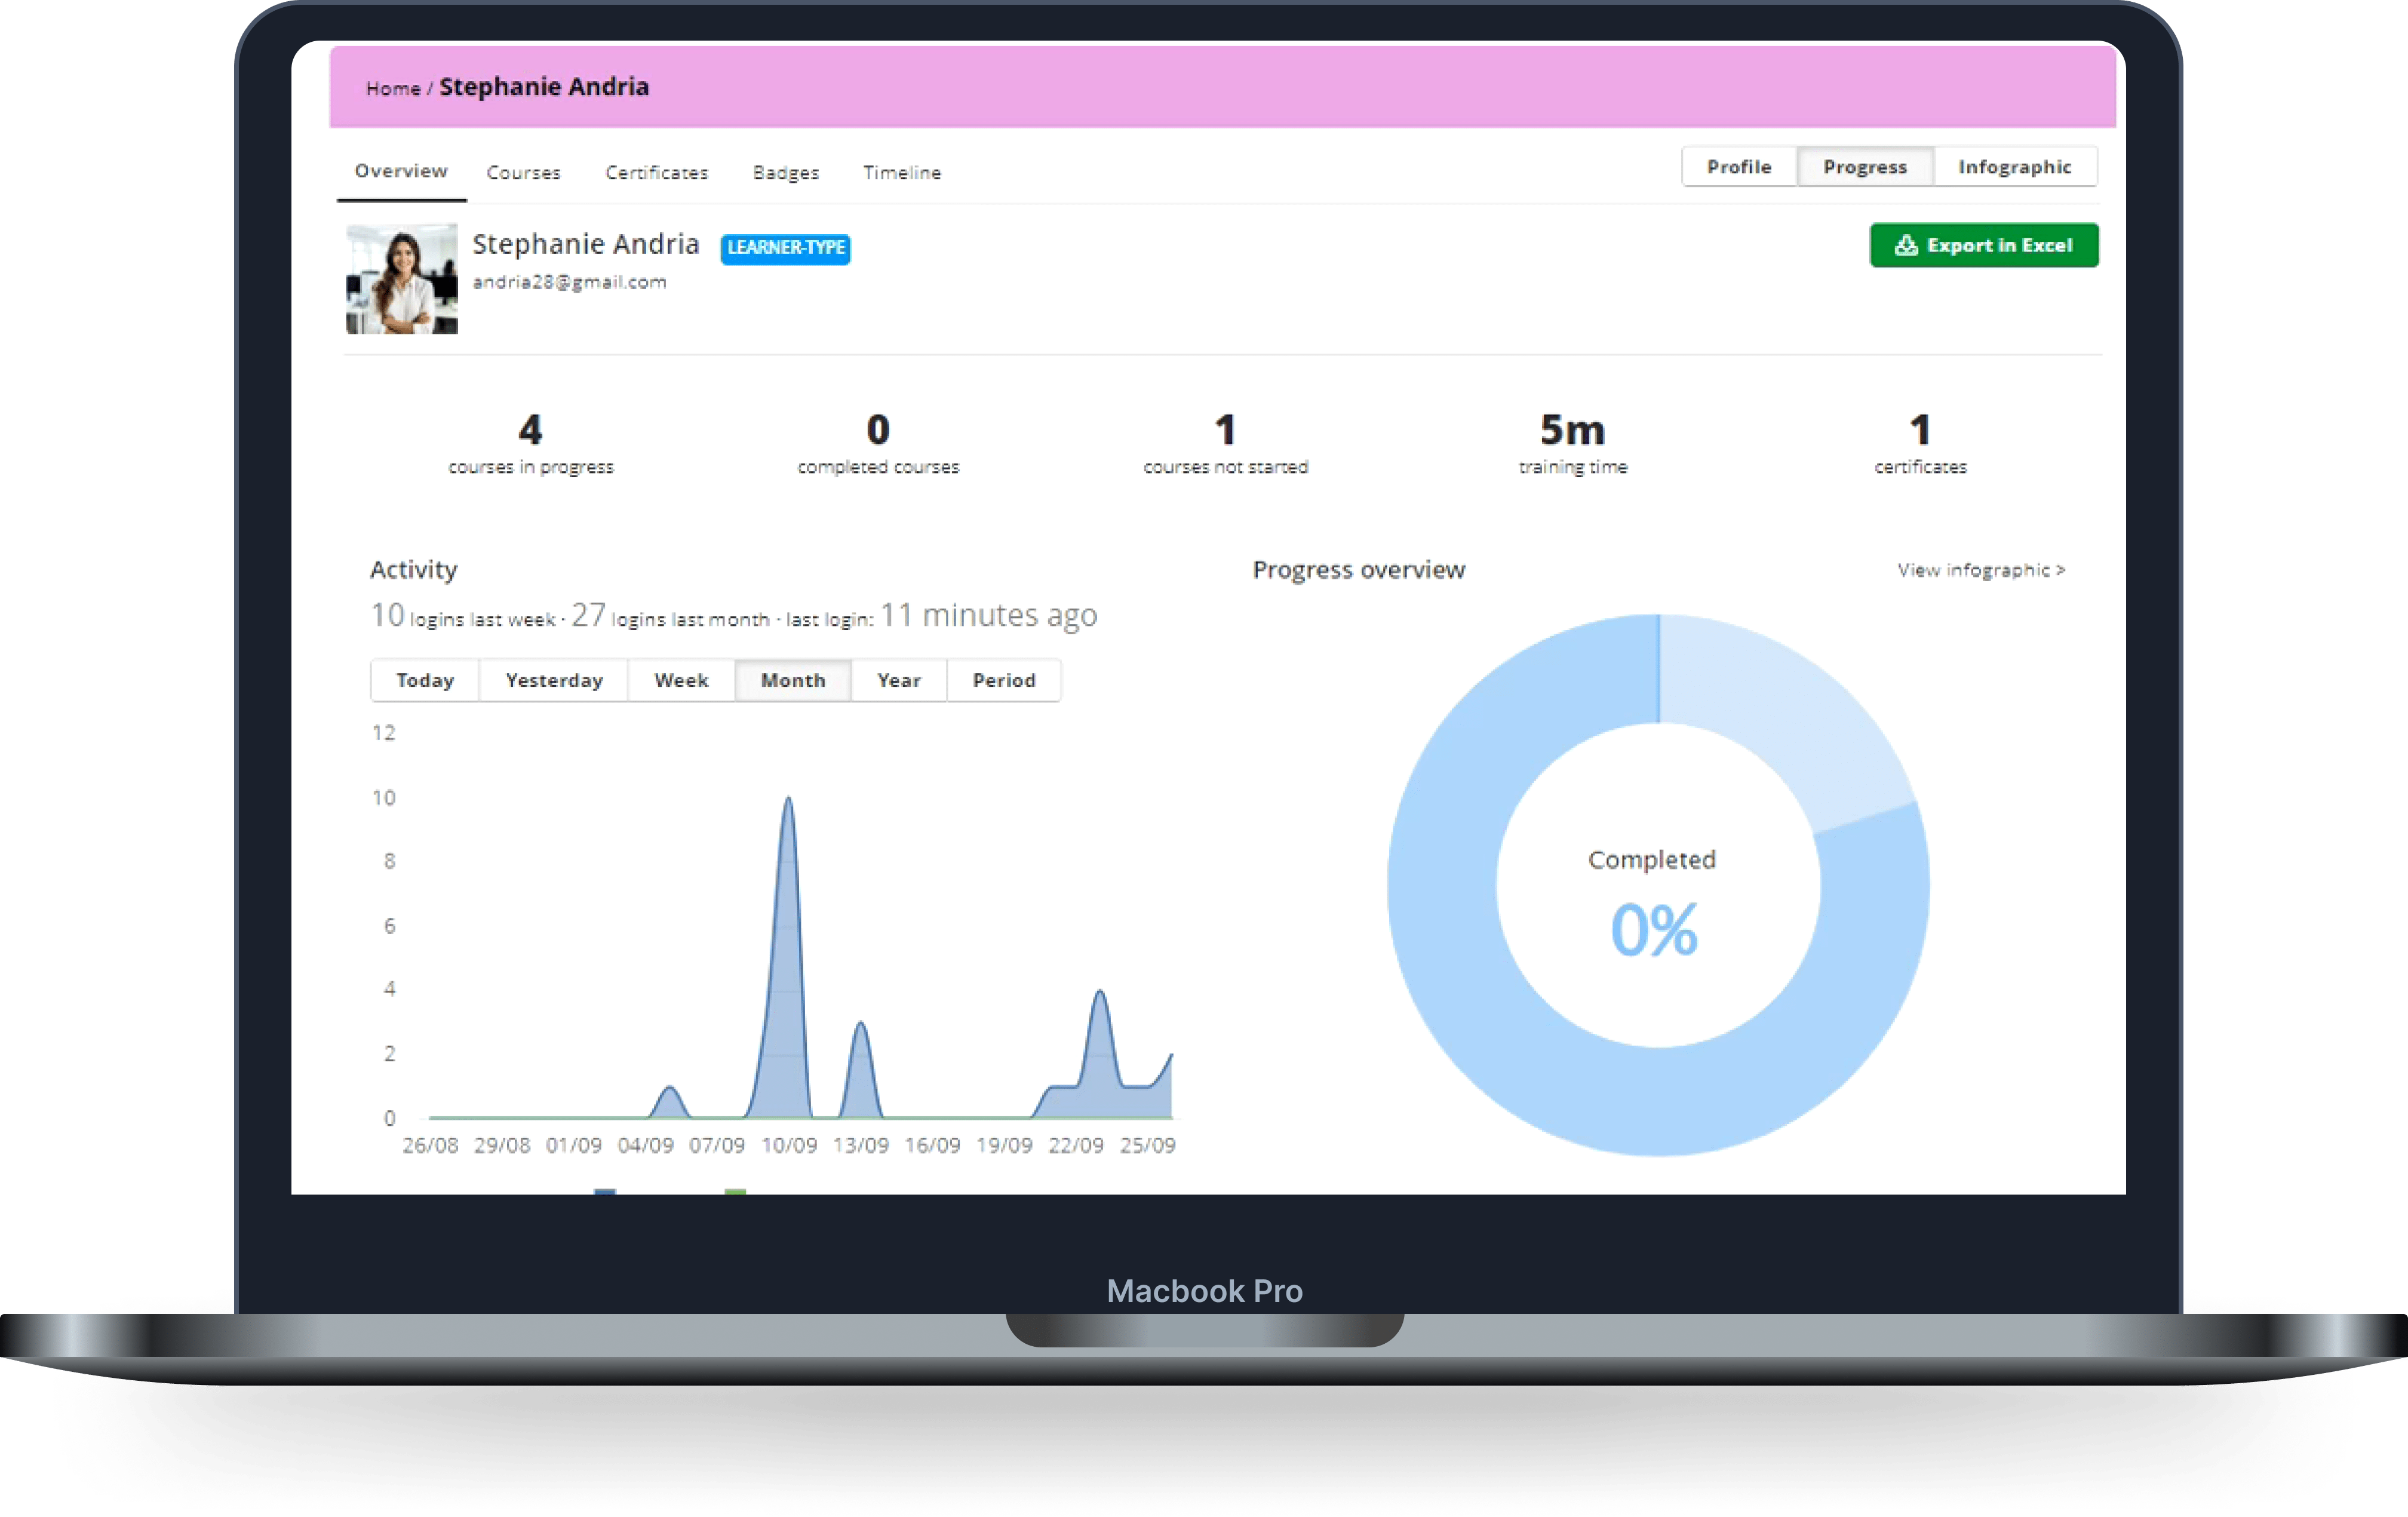
Task: Open the Courses tab
Action: [x=523, y=173]
